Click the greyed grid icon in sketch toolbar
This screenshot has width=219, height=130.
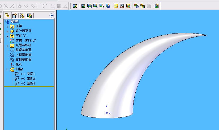coord(59,6)
